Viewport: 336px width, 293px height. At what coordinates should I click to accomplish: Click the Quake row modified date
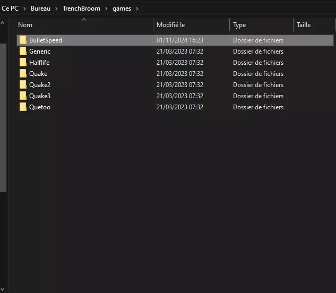[180, 74]
